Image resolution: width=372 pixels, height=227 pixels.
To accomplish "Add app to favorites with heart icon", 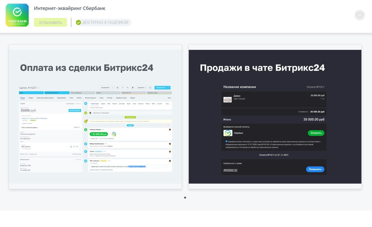I will [360, 15].
